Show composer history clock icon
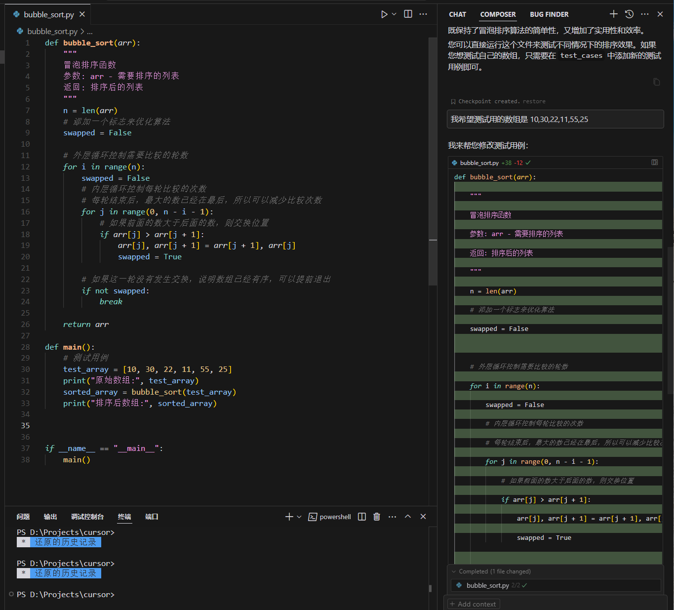Viewport: 674px width, 610px height. click(629, 14)
